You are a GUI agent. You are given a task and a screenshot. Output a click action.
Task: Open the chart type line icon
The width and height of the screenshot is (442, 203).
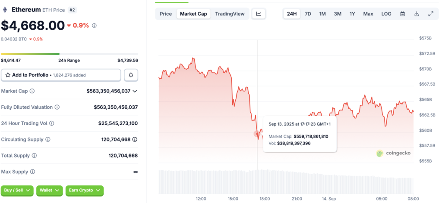(259, 14)
